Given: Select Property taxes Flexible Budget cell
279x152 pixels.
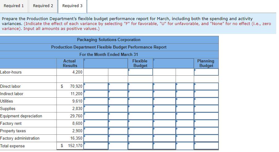Looking at the screenshot, I should [x=140, y=131].
